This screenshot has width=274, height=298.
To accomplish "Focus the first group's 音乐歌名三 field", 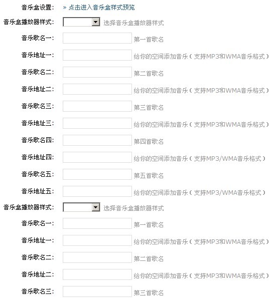I will (x=97, y=106).
